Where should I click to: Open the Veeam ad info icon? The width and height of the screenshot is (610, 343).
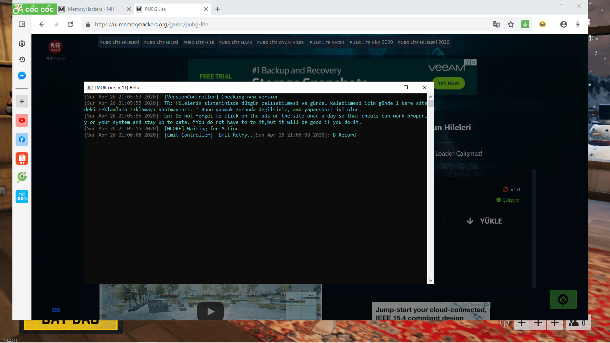pos(467,62)
